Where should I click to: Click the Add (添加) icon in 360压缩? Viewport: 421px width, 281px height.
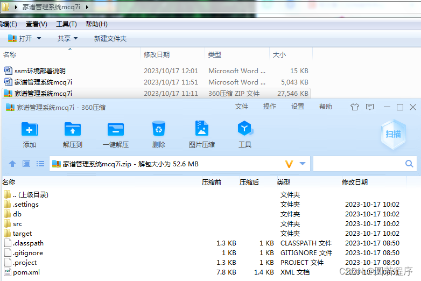coord(30,129)
